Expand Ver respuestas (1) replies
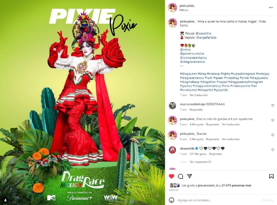The height and width of the screenshot is (205, 277). tap(200, 162)
